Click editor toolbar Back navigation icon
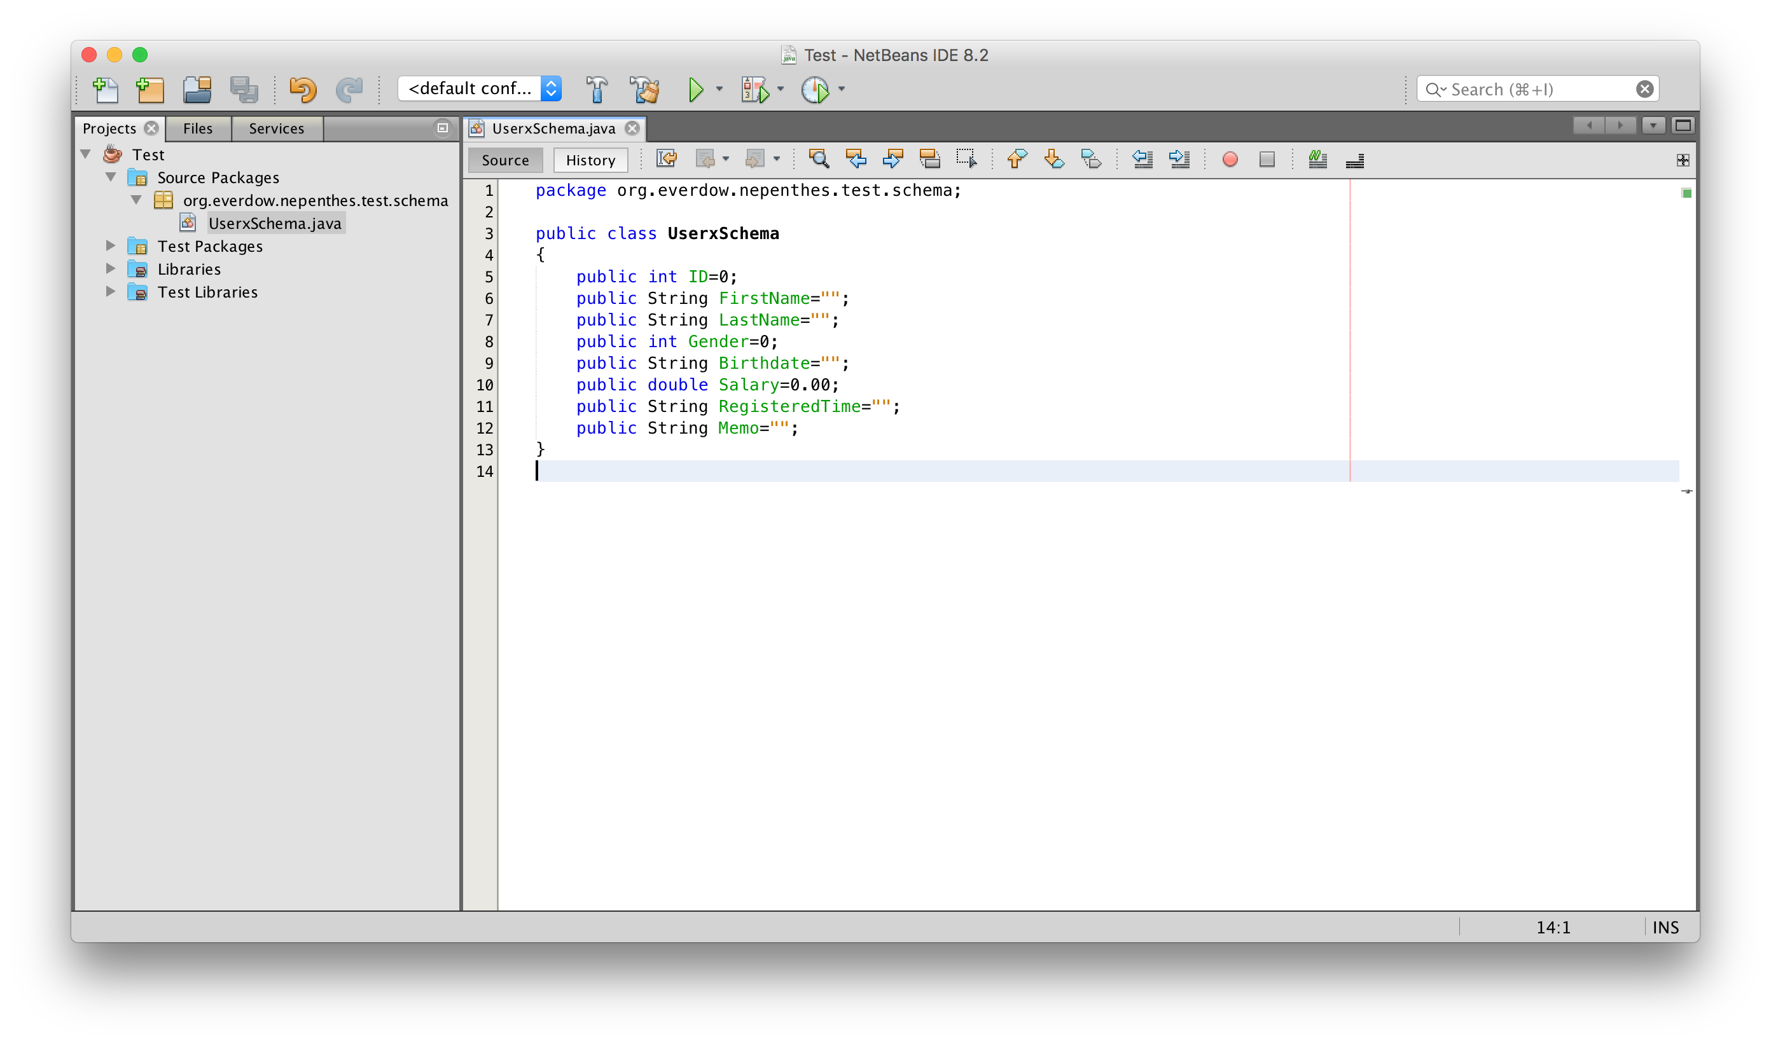This screenshot has width=1771, height=1044. tap(705, 160)
